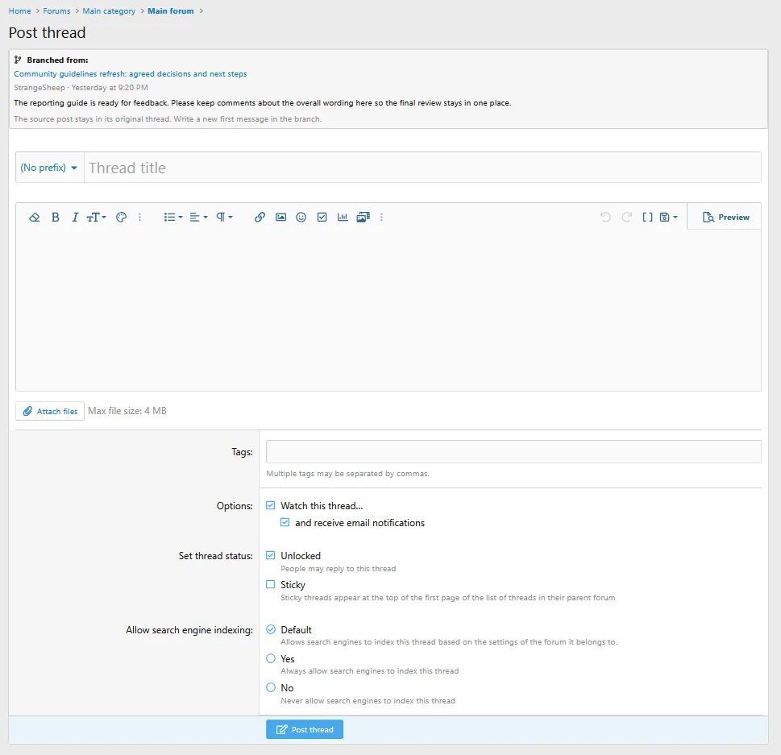Toggle Bold formatting in editor
The width and height of the screenshot is (781, 755).
[56, 217]
